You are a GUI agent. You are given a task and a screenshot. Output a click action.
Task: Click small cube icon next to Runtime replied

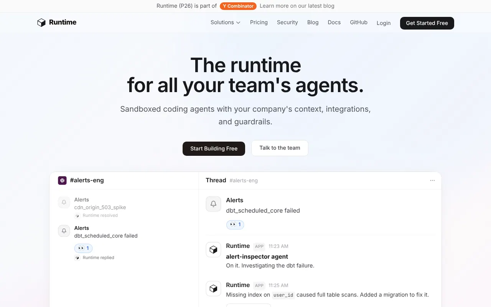[77, 258]
